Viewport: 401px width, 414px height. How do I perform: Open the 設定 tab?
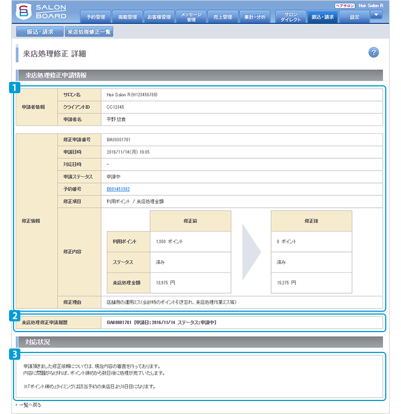tap(354, 17)
